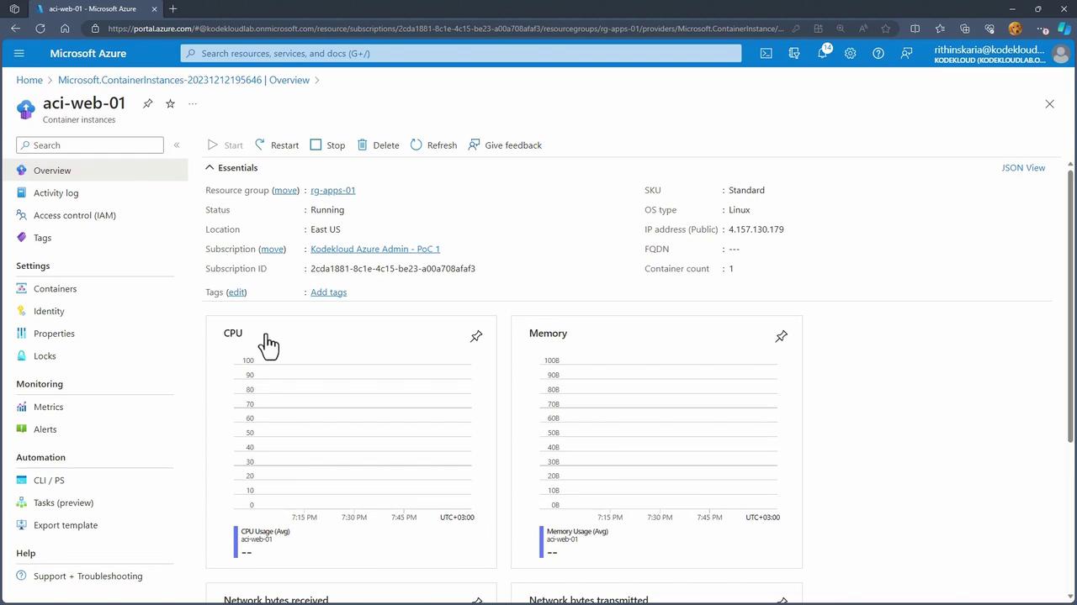This screenshot has width=1077, height=605.
Task: Open the notifications bell
Action: pyautogui.click(x=822, y=53)
